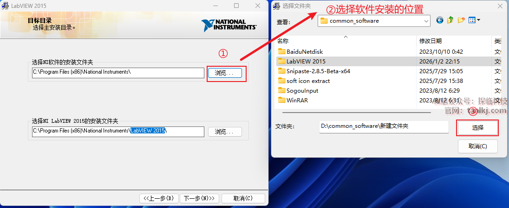
Task: Click 浏览 for NI software folder
Action: (225, 73)
